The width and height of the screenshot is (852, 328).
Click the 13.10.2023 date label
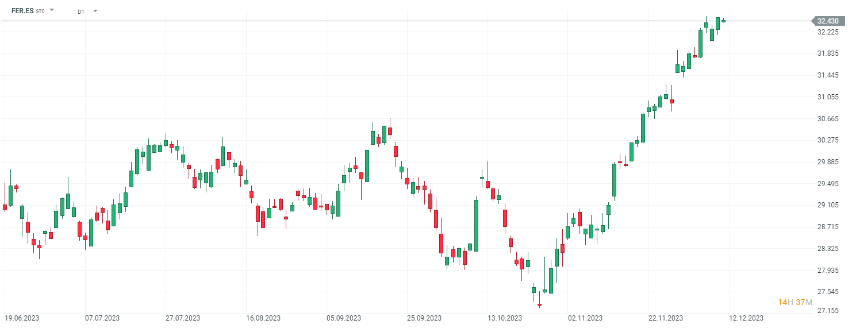click(x=504, y=318)
